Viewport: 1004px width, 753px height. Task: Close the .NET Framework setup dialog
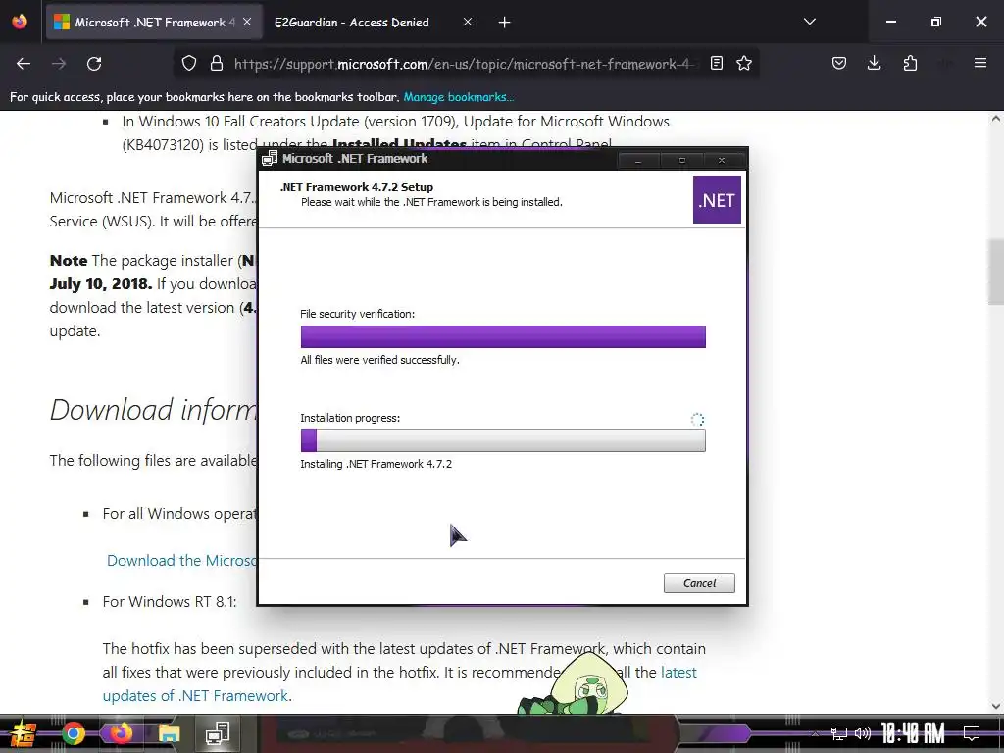[x=722, y=160]
